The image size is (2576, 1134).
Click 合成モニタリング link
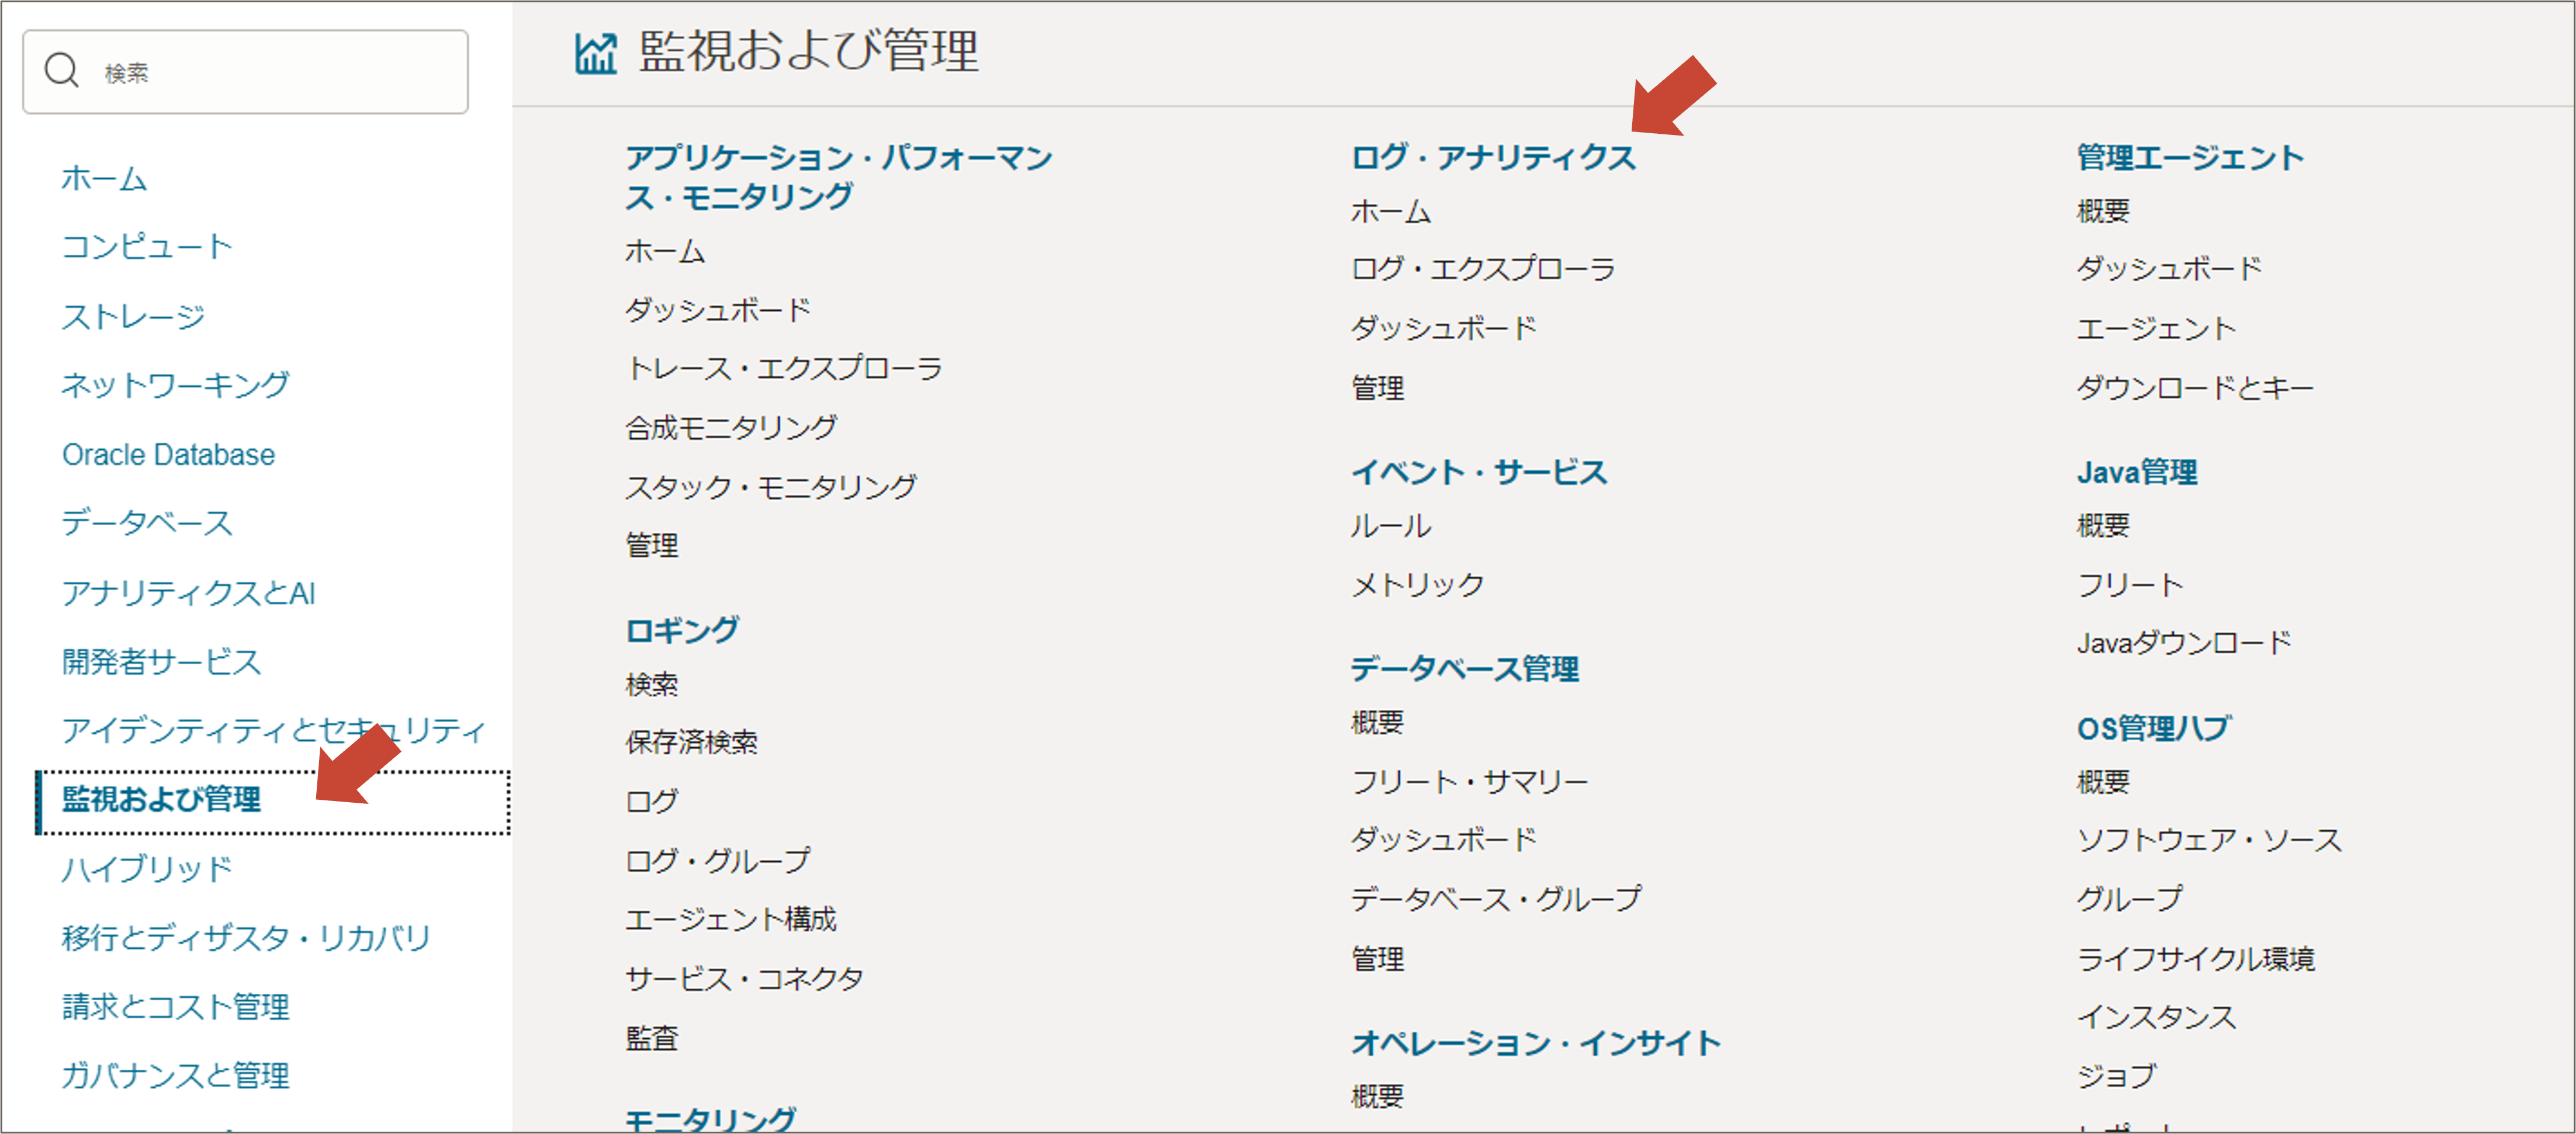[731, 428]
